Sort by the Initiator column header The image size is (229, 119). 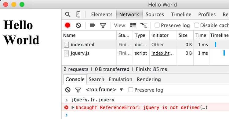pos(163,35)
